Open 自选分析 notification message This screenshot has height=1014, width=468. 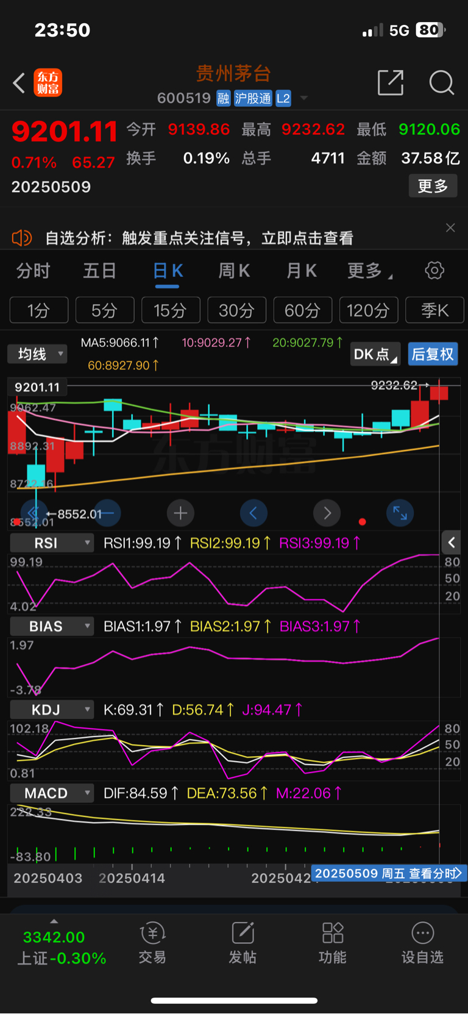(199, 238)
